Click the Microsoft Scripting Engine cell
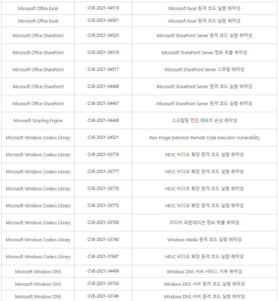278x301 pixels. click(x=38, y=120)
